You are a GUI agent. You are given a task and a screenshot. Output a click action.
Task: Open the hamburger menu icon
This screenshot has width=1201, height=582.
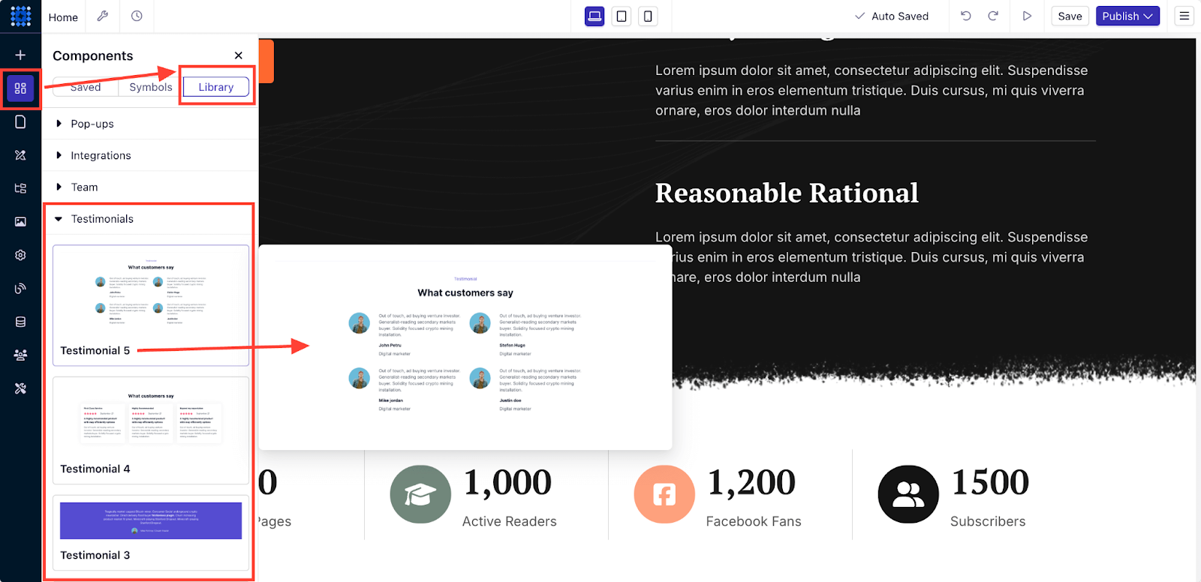click(x=1184, y=16)
